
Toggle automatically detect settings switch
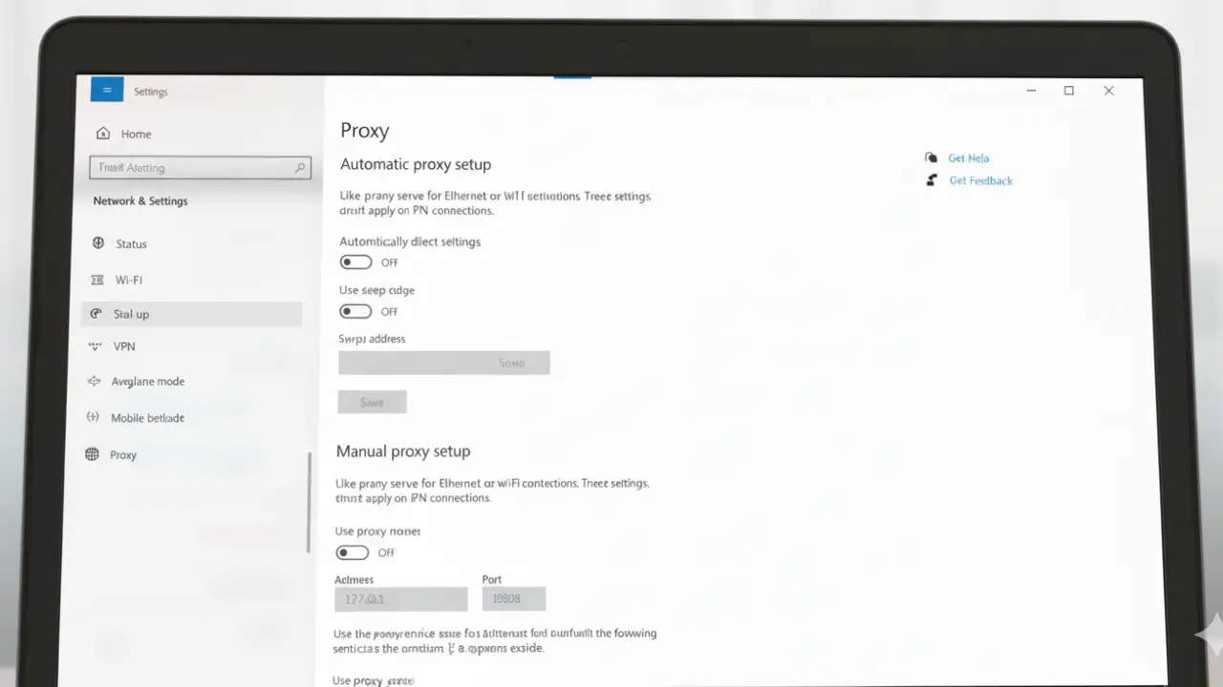click(355, 262)
